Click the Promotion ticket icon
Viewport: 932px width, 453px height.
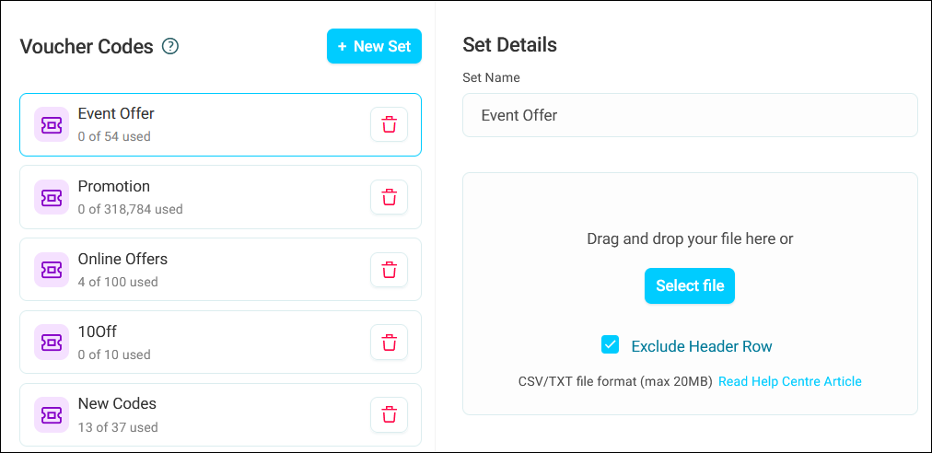(52, 197)
